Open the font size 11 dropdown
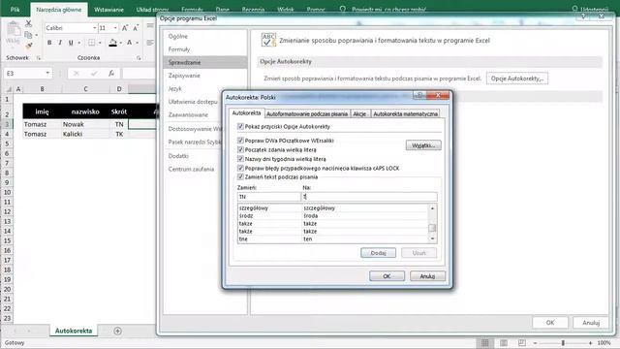 tap(115, 28)
